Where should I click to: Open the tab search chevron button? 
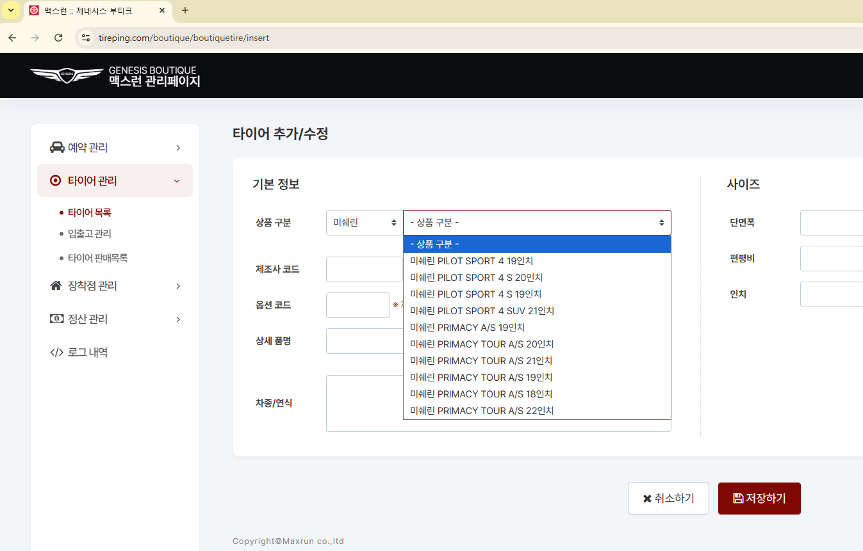(10, 10)
